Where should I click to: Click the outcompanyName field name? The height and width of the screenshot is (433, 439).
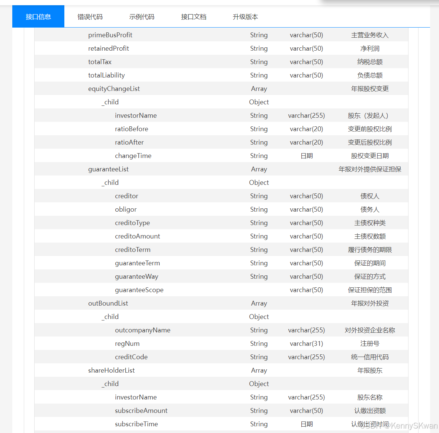[142, 331]
